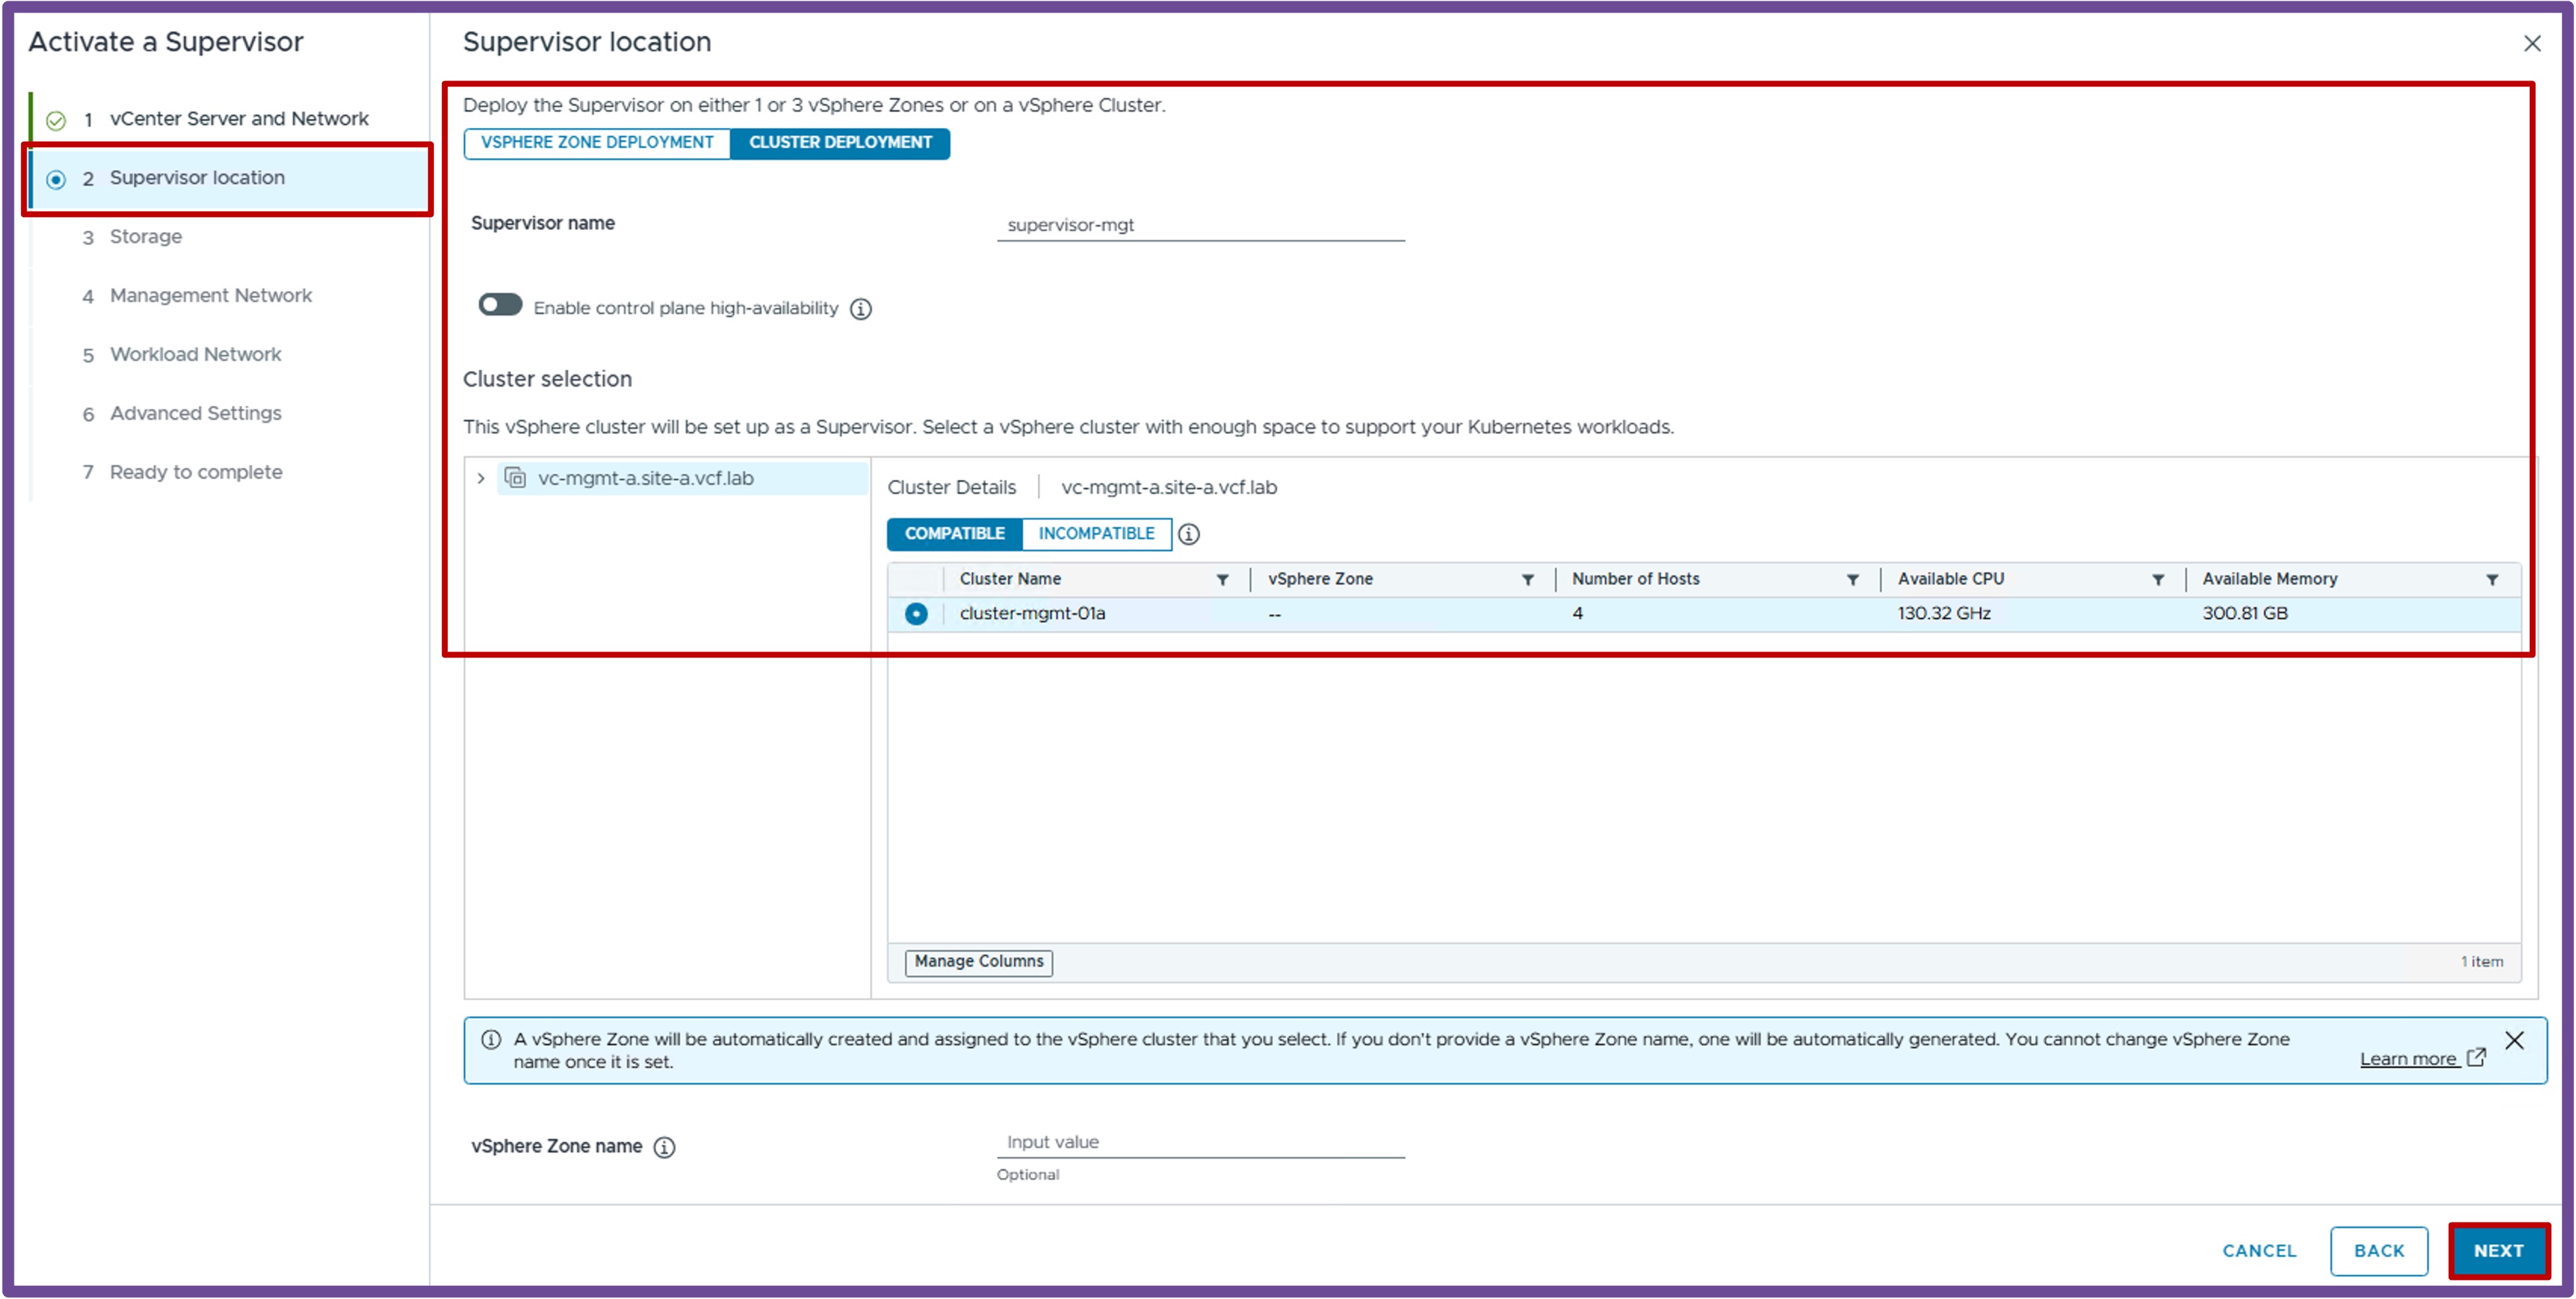This screenshot has height=1299, width=2576.
Task: Filter the Cluster Name column
Action: 1222,580
